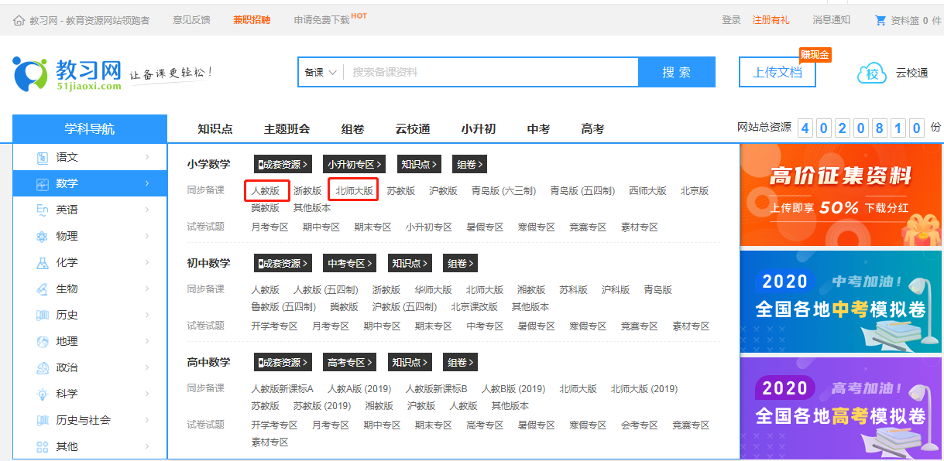Click the 地理 globe icon
The width and height of the screenshot is (944, 461).
[x=42, y=340]
